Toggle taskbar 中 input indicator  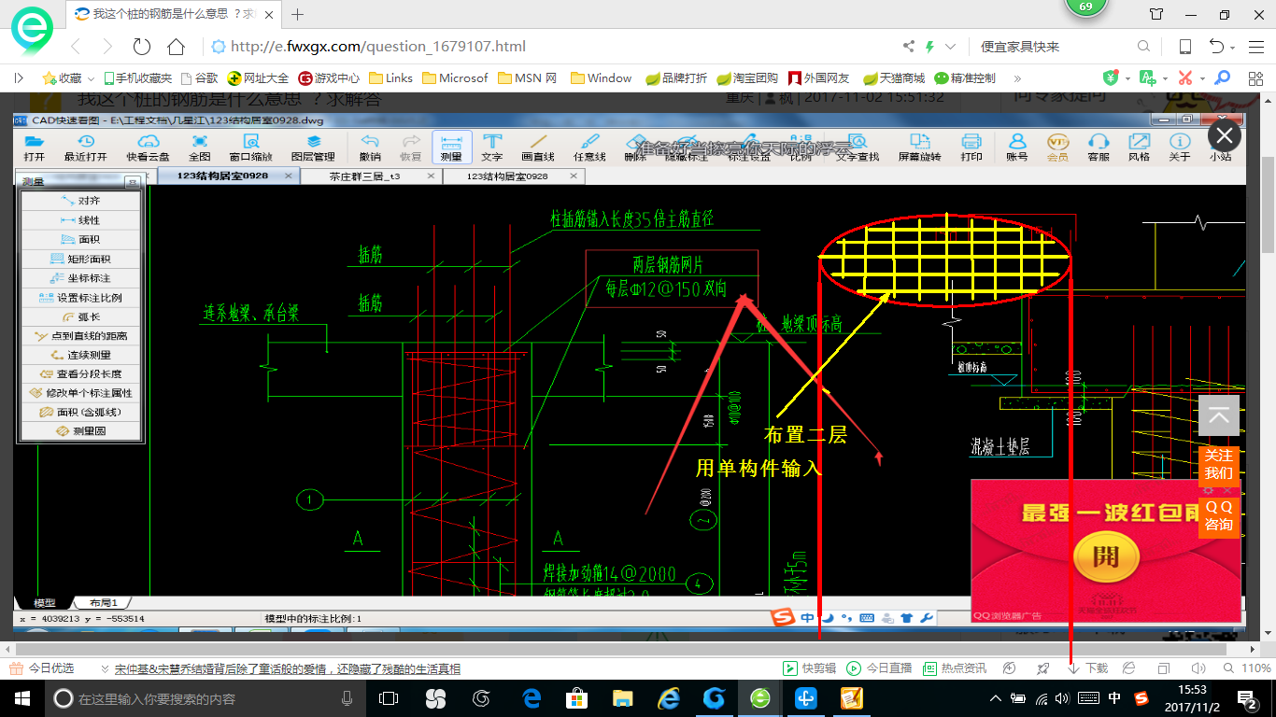pos(1114,698)
